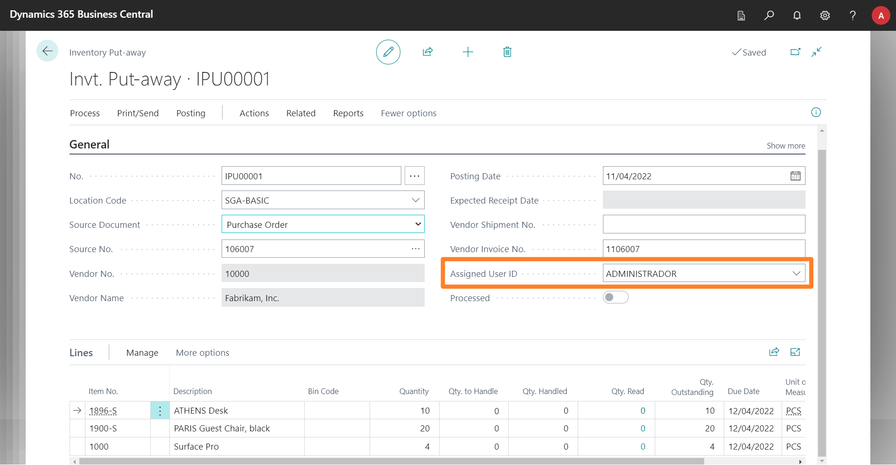Screen dimensions: 896x465
Task: Open user account avatar A
Action: point(881,15)
